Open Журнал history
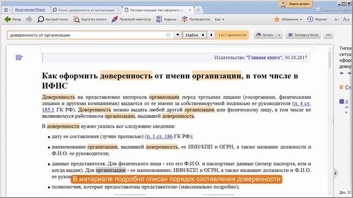Viewport: 353px width, 198px height. 317,19
